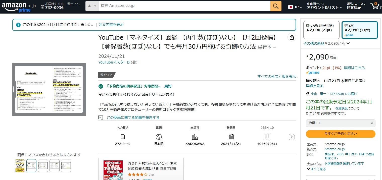The width and height of the screenshot is (382, 180).
Task: Open 詳細はこちら points link
Action: click(x=354, y=68)
